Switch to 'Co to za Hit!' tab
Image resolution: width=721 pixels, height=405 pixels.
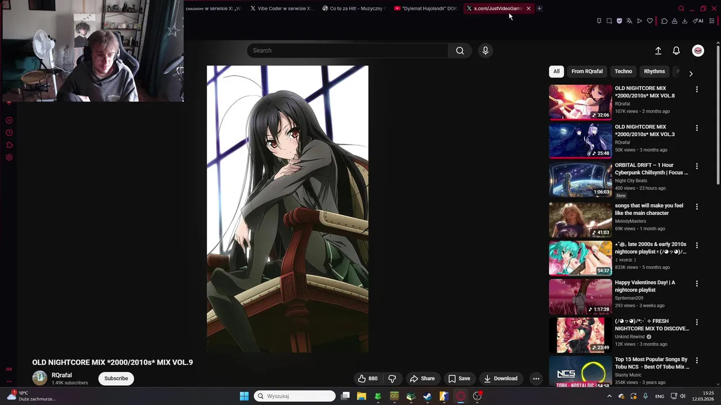pos(354,8)
